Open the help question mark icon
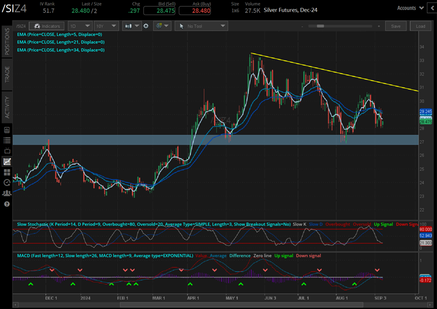The image size is (437, 309). [7, 204]
